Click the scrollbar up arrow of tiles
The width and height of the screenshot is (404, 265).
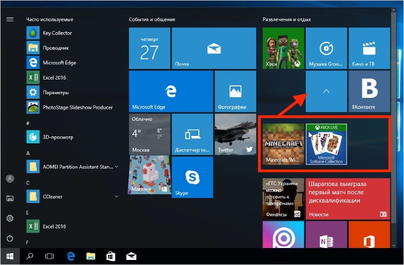(x=393, y=10)
